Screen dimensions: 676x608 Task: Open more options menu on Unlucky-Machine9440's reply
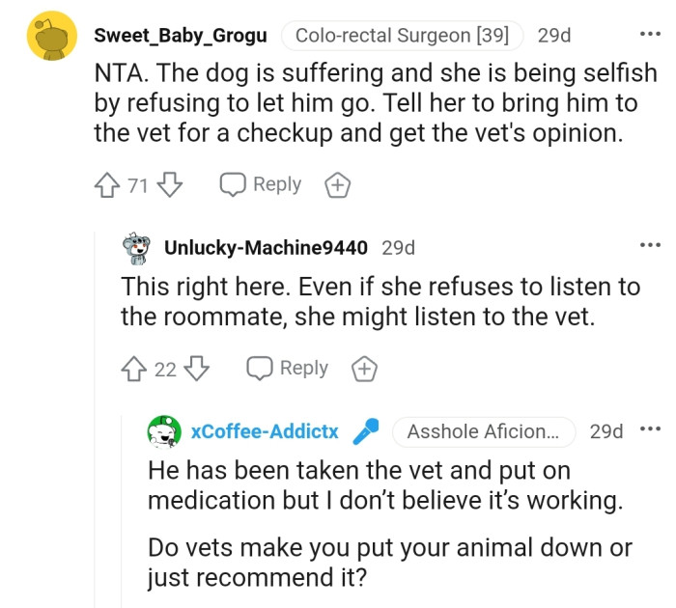click(651, 246)
